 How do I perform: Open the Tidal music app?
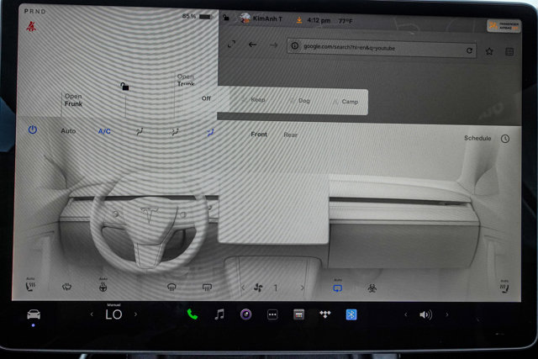[325, 314]
